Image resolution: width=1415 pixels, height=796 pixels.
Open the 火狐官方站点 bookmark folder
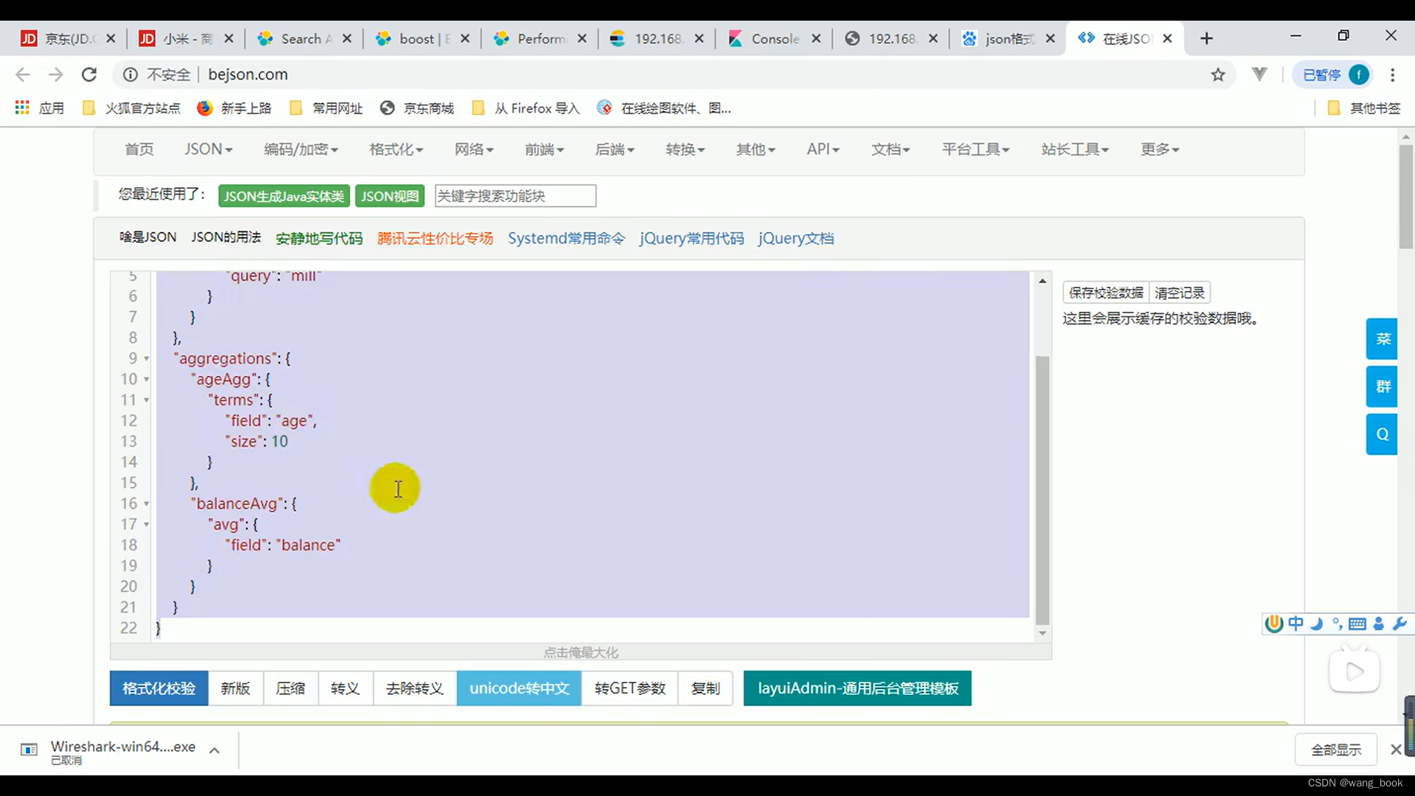(131, 108)
